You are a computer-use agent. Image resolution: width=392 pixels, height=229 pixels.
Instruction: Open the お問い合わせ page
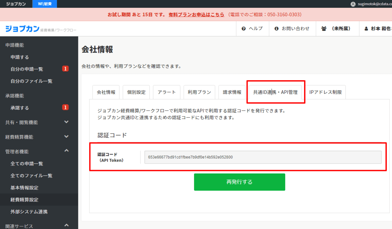[292, 29]
